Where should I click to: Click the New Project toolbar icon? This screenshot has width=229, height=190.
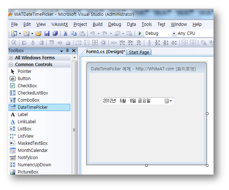pyautogui.click(x=14, y=33)
